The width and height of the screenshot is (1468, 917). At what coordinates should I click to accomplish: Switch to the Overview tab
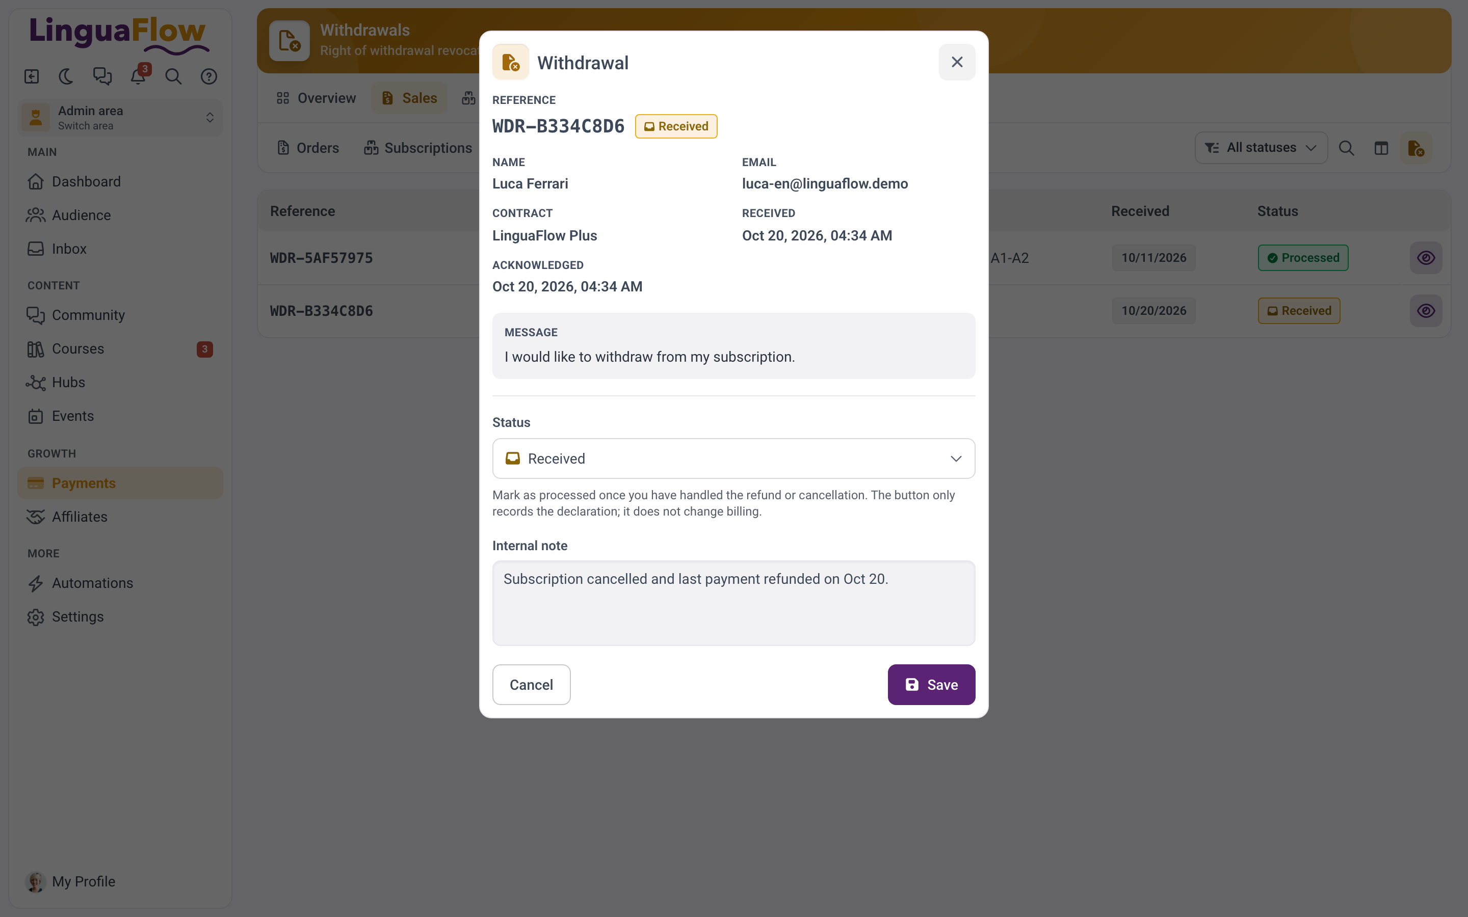tap(316, 98)
